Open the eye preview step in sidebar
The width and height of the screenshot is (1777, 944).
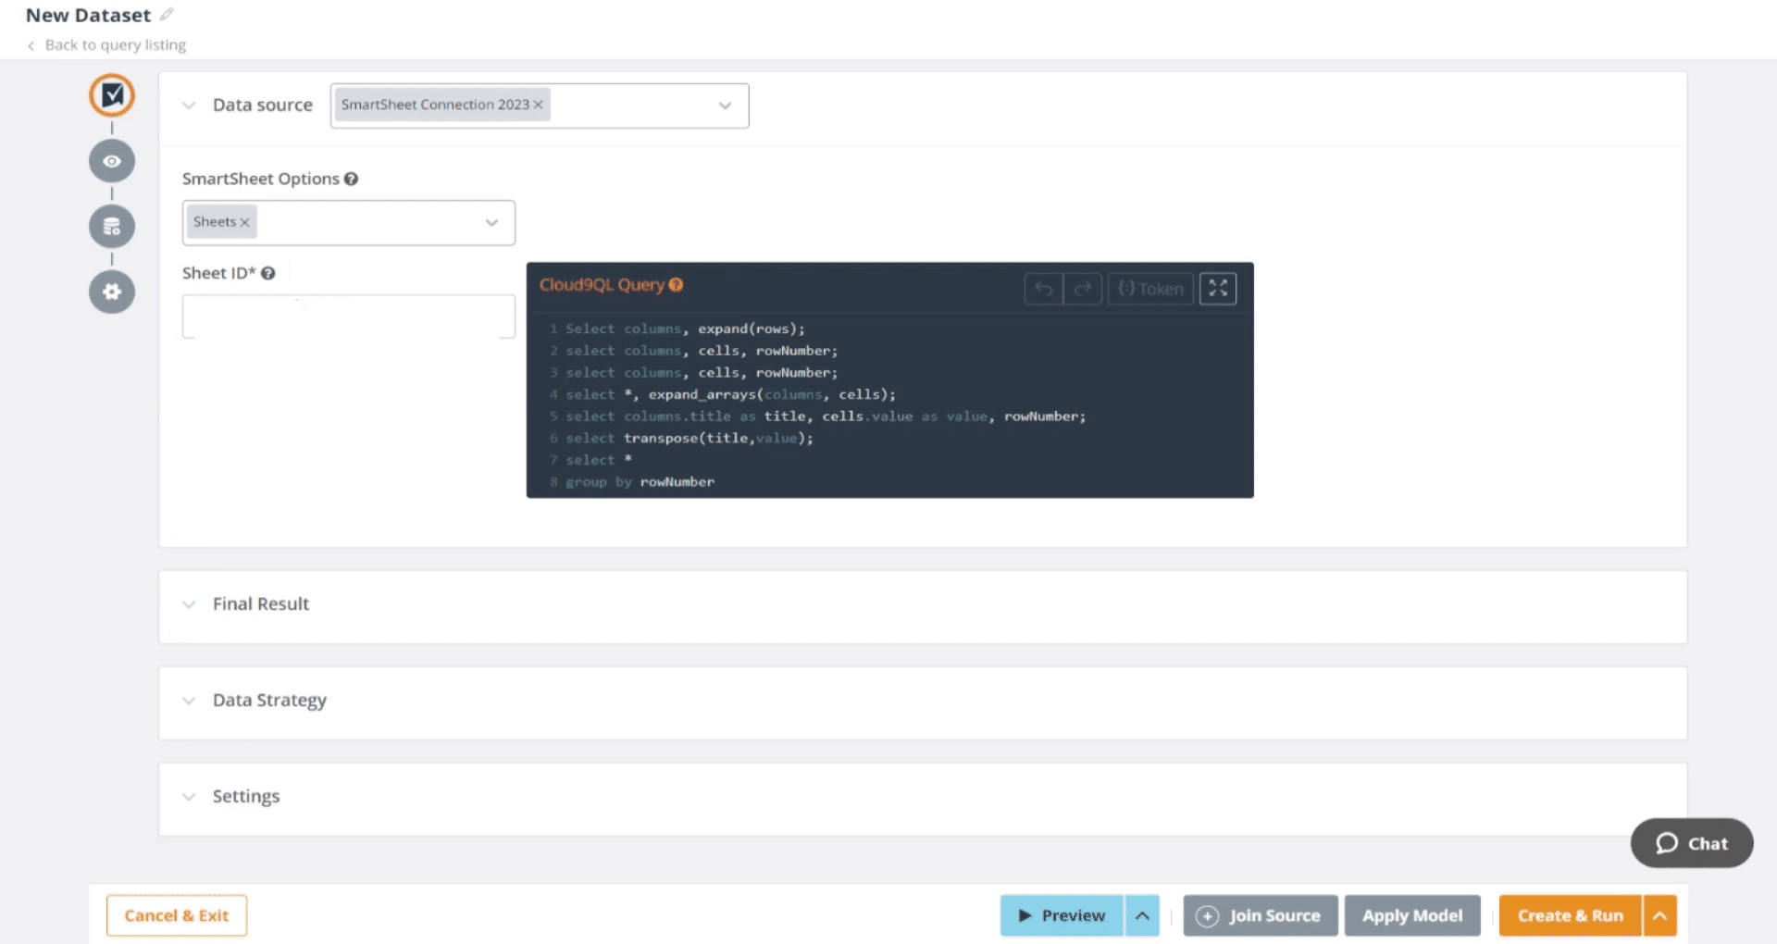112,161
